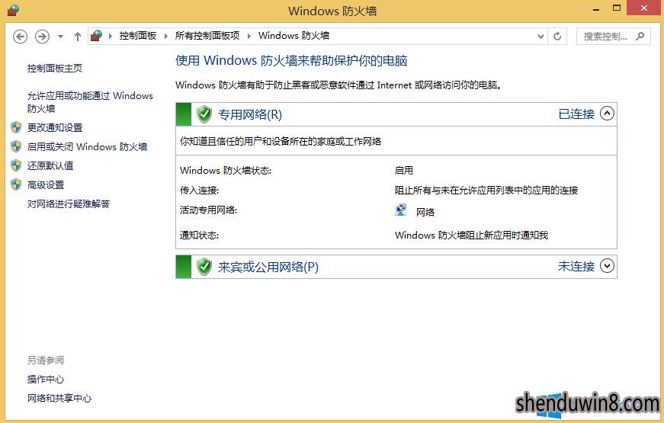Screen dimensions: 664x423
Task: Click the network icon beside 网络
Action: coord(400,210)
